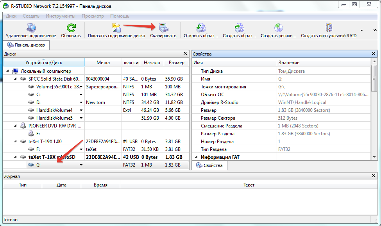Select the HarddiskVolume4 partition row

tap(54, 110)
